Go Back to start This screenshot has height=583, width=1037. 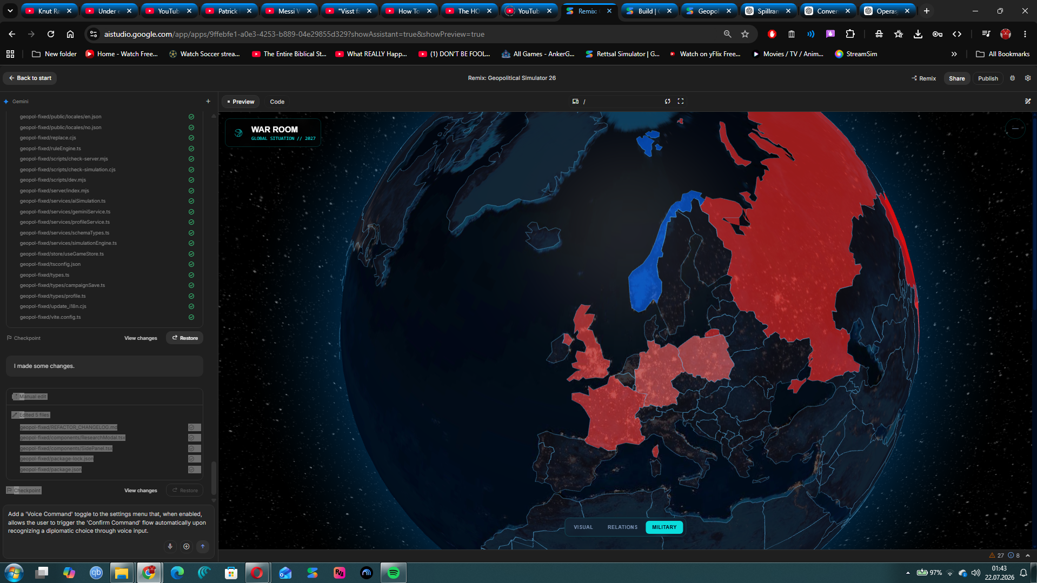pyautogui.click(x=30, y=78)
